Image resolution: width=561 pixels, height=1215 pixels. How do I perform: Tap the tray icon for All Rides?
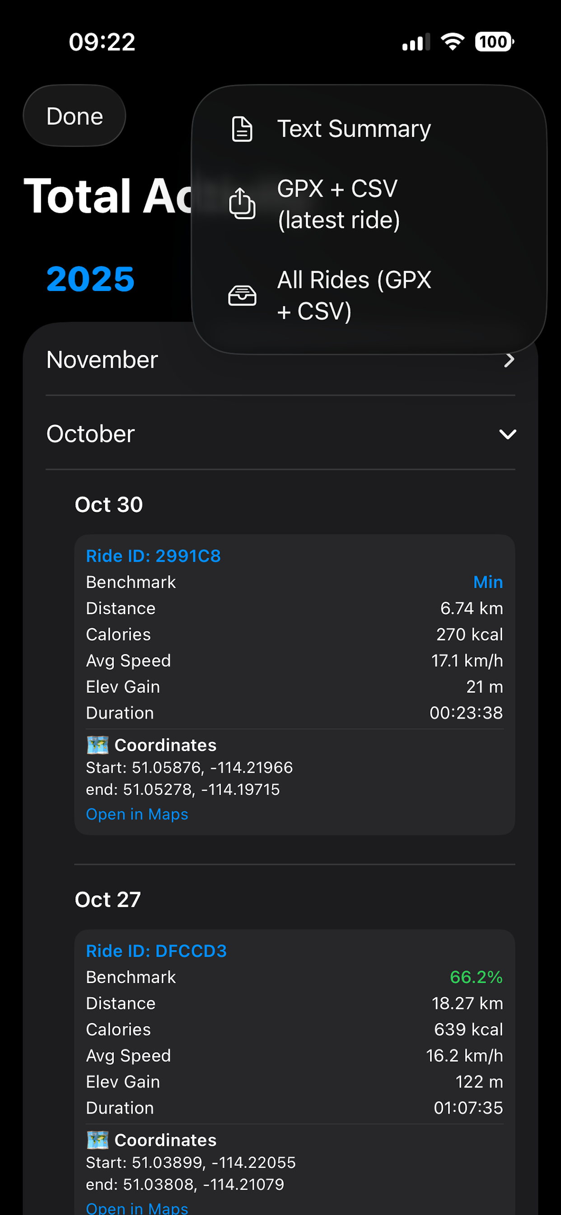tap(242, 296)
